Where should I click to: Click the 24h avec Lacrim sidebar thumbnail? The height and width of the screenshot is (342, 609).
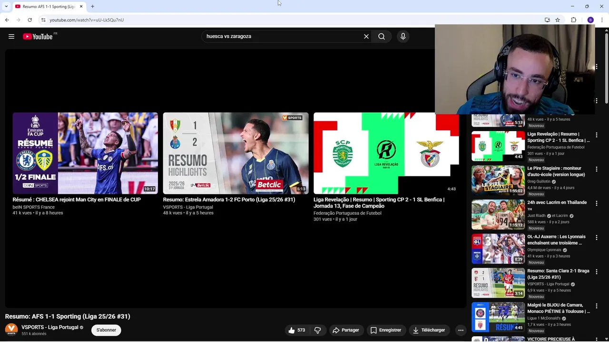(498, 214)
